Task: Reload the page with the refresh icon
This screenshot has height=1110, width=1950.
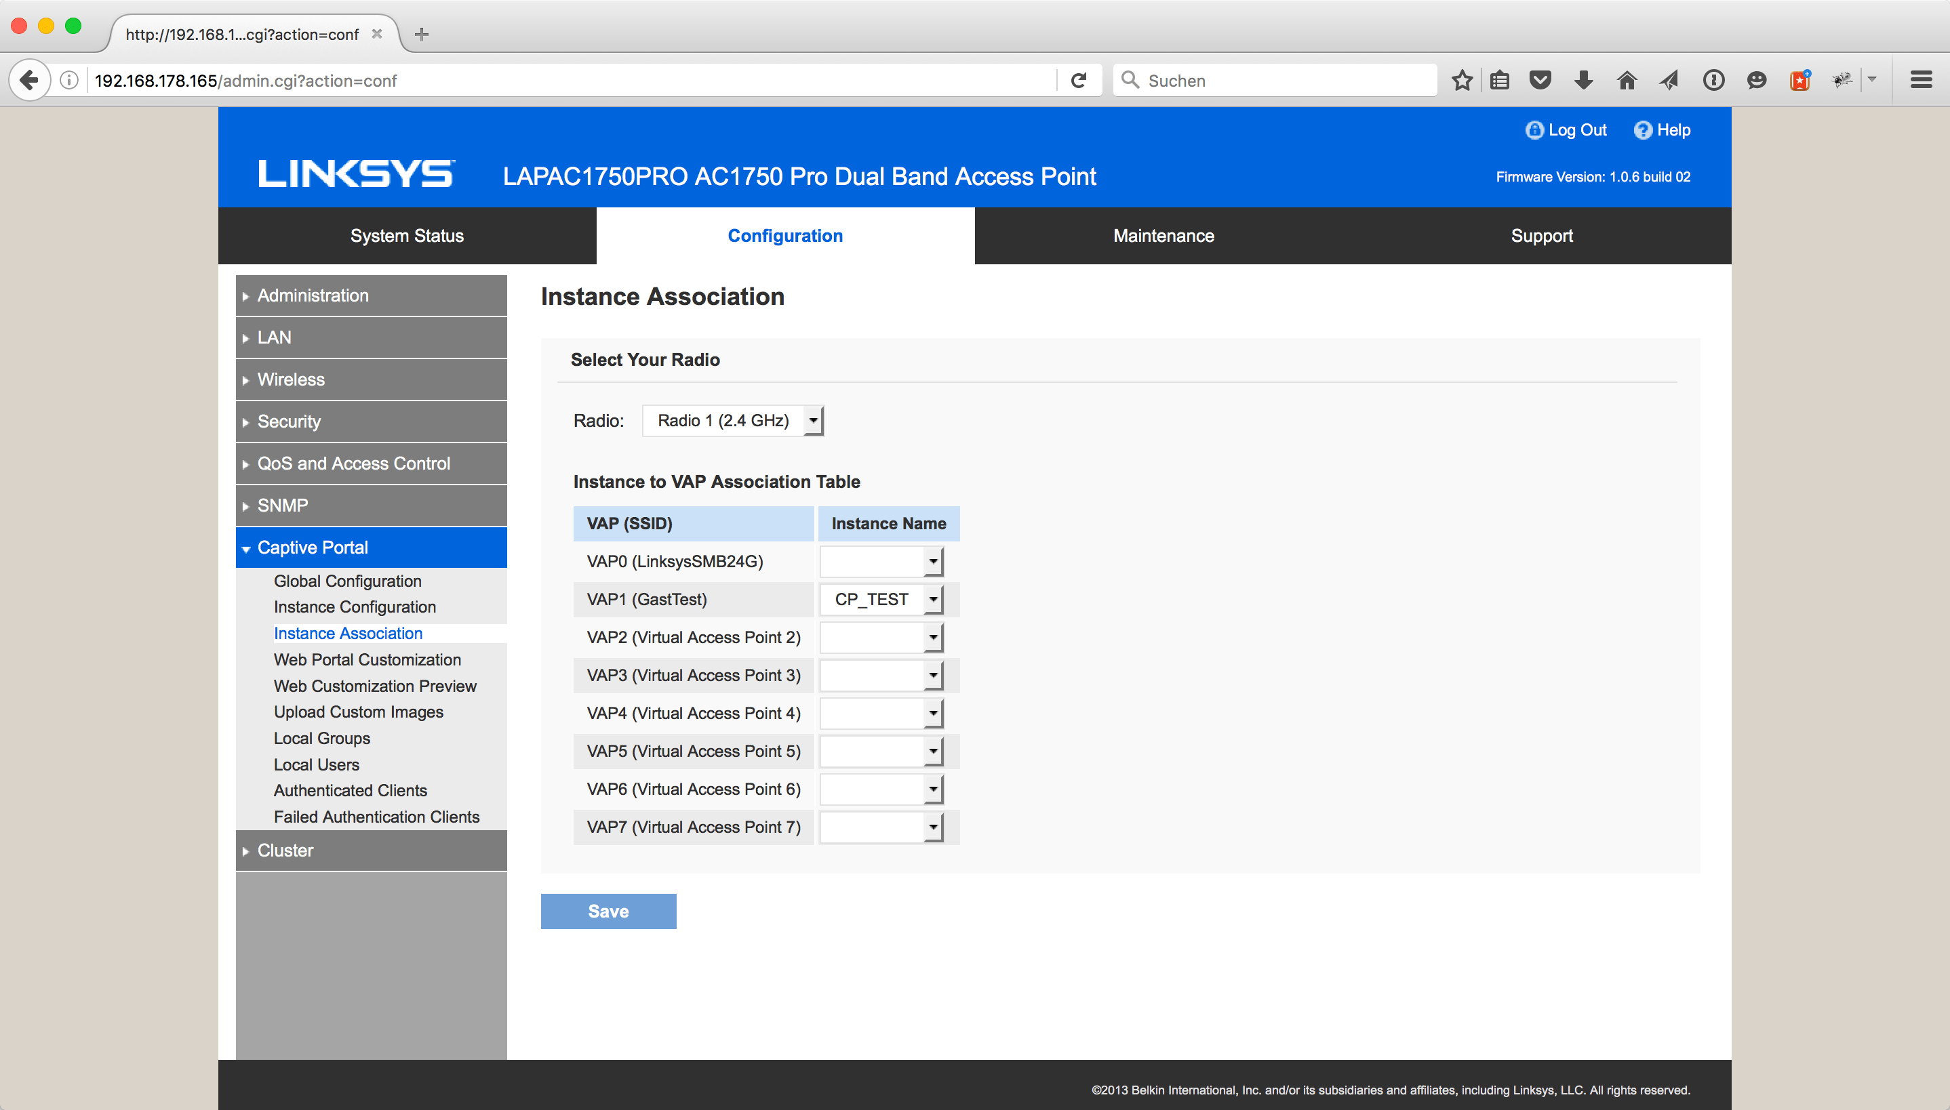Action: tap(1078, 80)
